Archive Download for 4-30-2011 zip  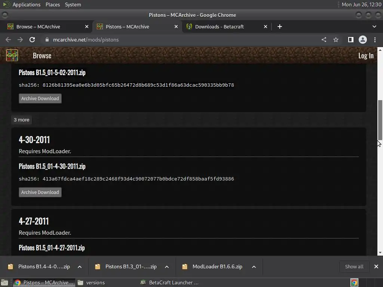(x=40, y=192)
